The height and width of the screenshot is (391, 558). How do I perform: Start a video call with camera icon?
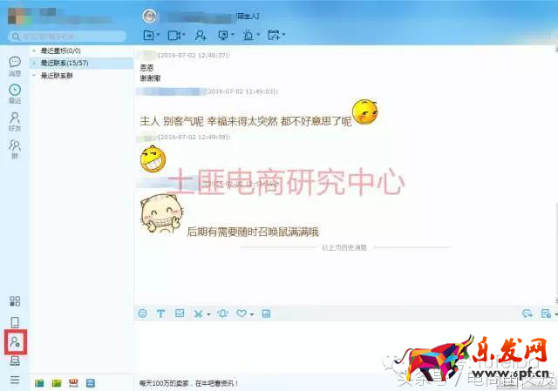176,35
